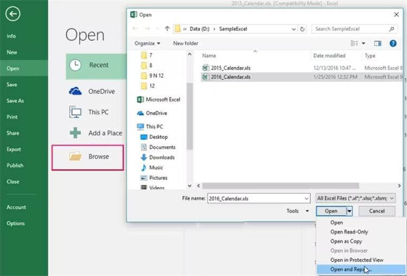The width and height of the screenshot is (407, 276).
Task: Select folder 9 N 12 in tree
Action: 152,76
